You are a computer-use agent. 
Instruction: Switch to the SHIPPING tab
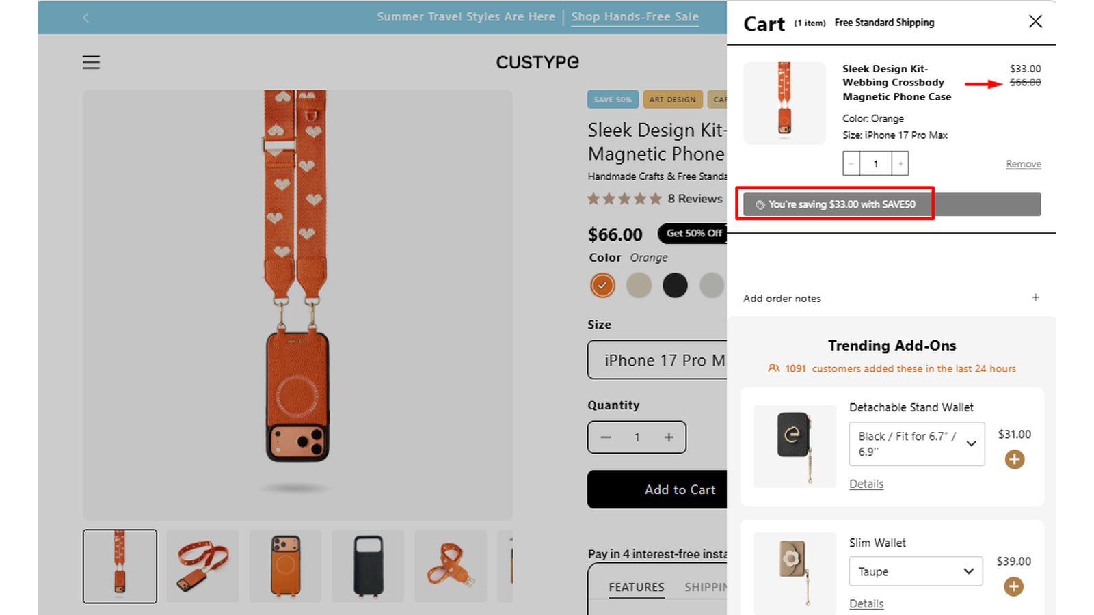[x=706, y=587]
